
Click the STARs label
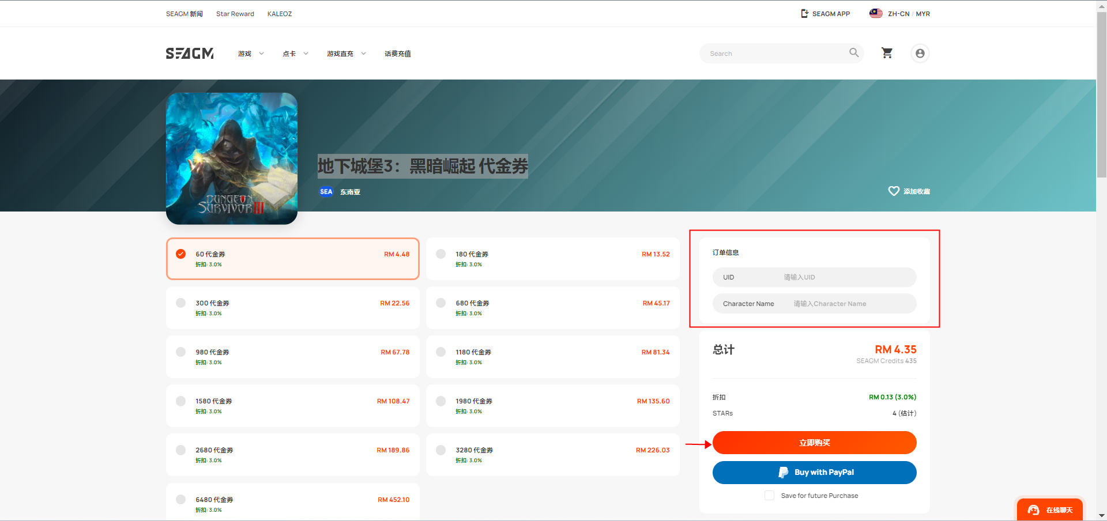(x=722, y=413)
